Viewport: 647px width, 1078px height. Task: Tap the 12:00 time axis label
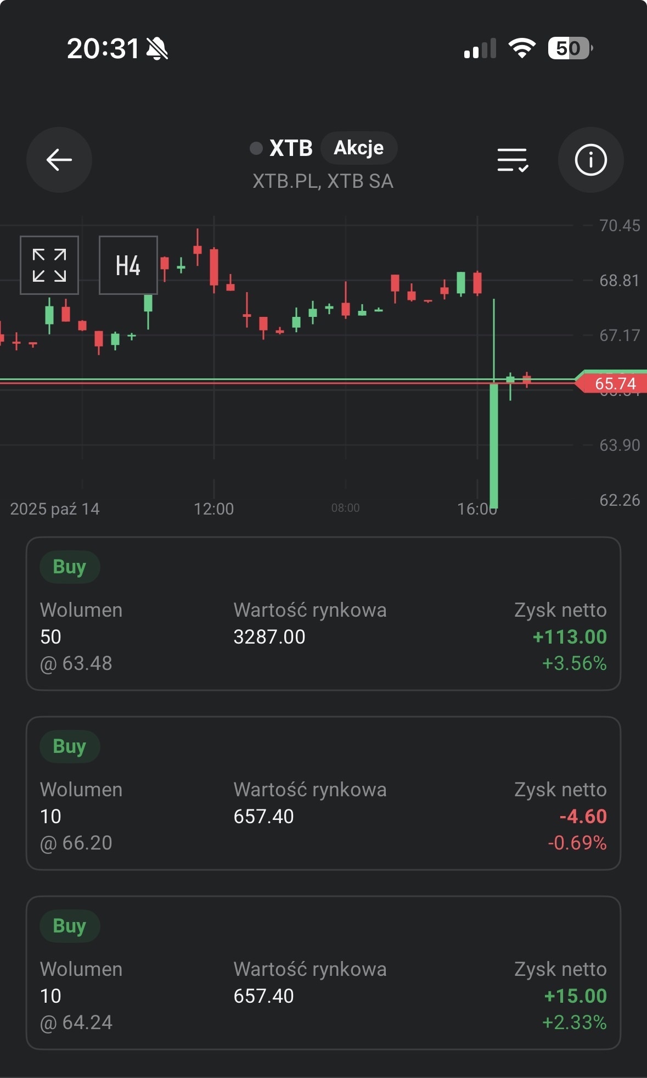pos(213,509)
